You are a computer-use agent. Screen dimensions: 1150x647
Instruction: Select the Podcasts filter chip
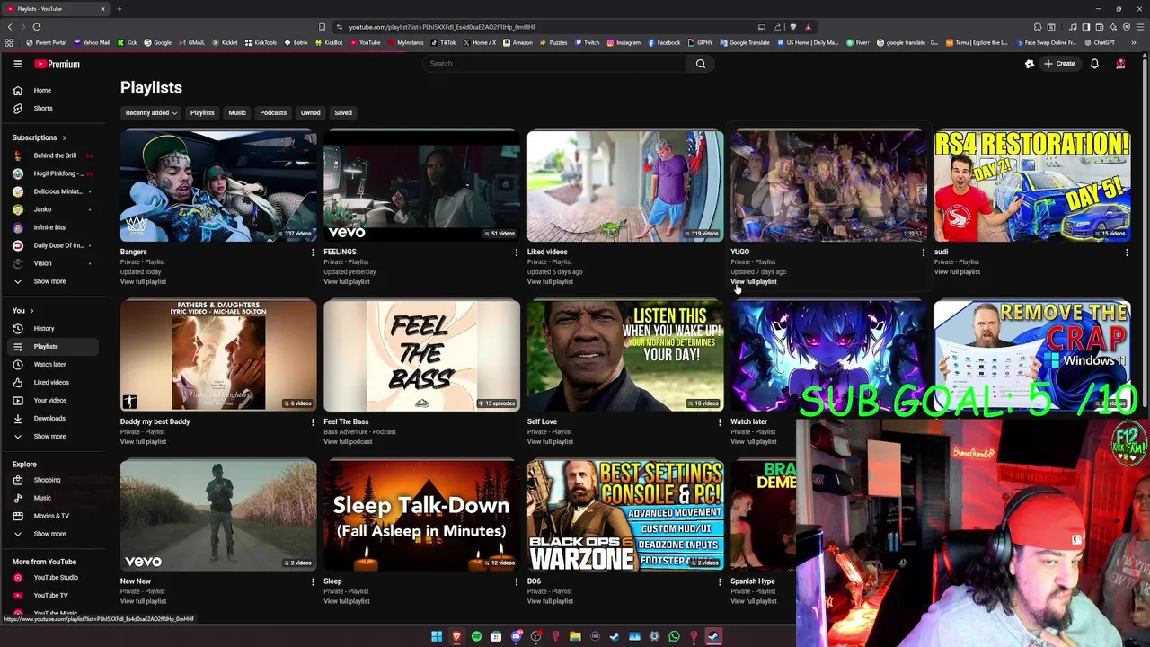click(273, 113)
